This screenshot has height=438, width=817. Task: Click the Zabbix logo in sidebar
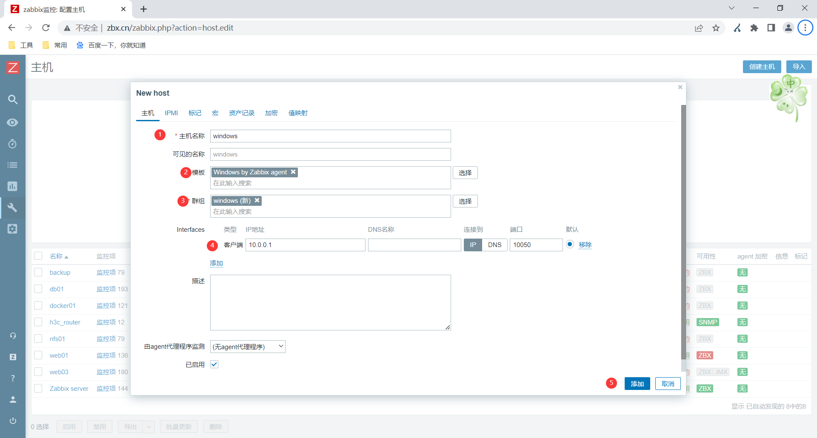point(13,67)
